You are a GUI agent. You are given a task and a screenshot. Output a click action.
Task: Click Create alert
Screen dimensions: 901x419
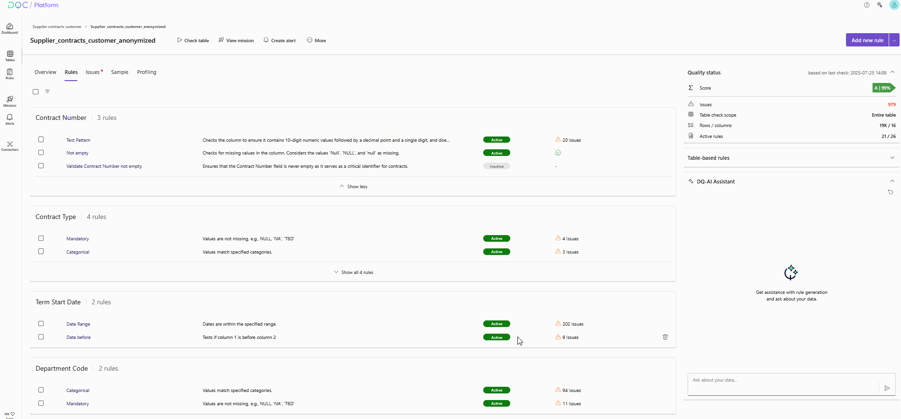[280, 41]
